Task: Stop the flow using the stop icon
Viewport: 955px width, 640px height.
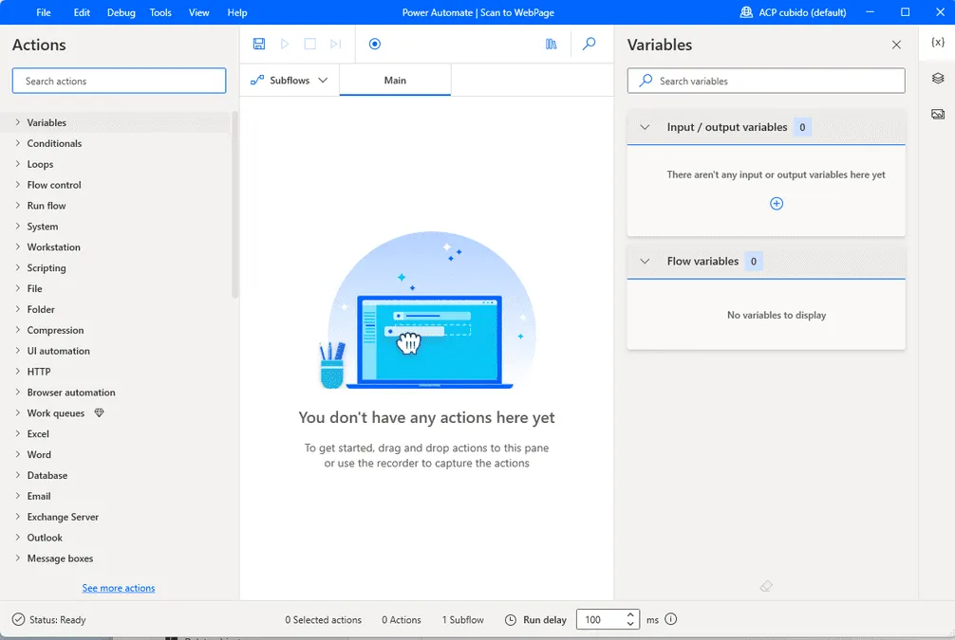Action: [308, 44]
